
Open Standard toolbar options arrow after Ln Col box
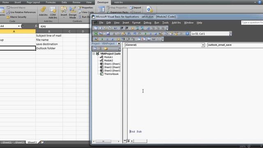tap(231, 34)
